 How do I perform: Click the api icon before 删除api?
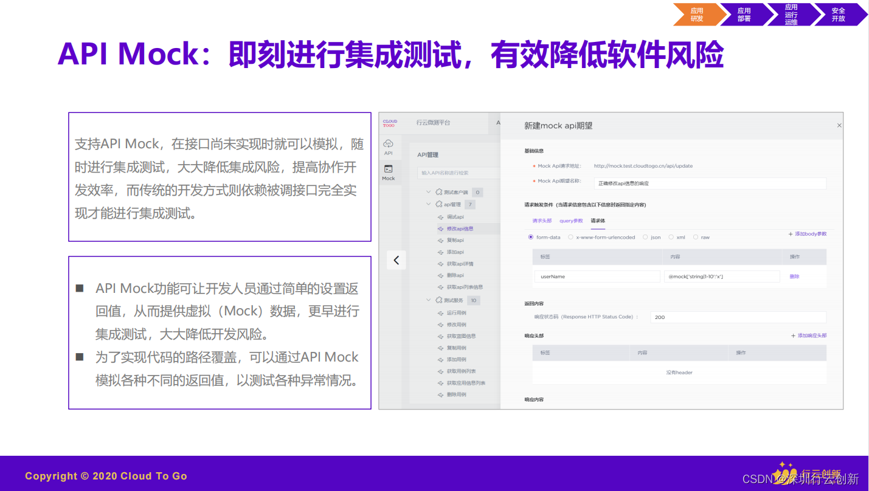(x=441, y=275)
